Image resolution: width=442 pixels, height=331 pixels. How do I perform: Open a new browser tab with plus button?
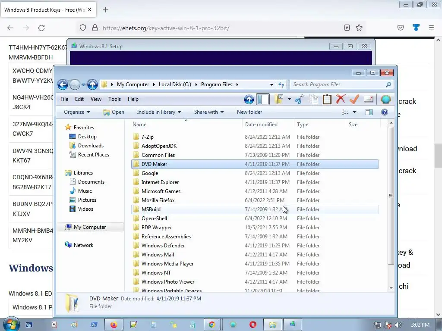click(x=105, y=10)
